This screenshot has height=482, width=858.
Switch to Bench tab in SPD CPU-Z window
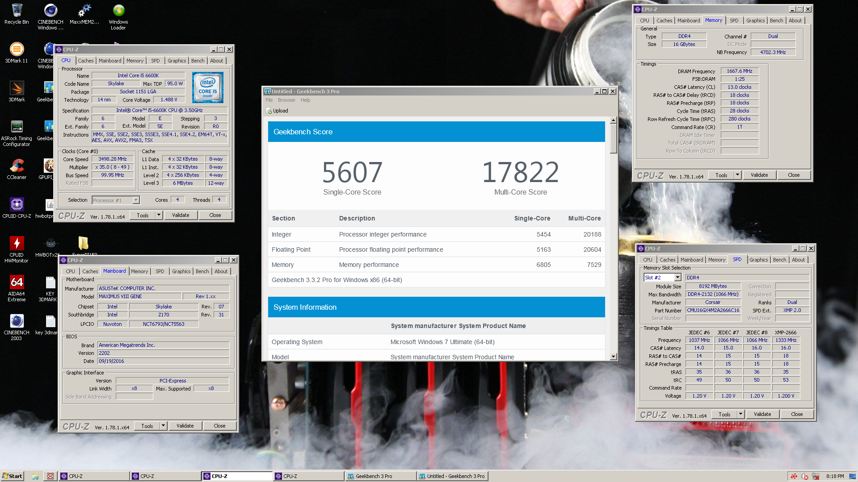(x=779, y=260)
